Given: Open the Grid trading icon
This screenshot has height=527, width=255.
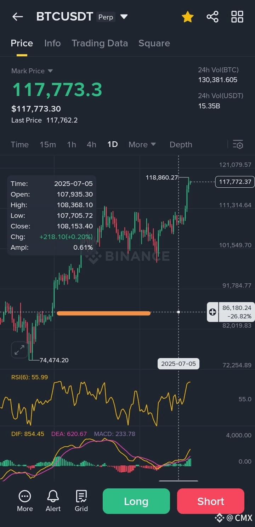Looking at the screenshot, I should point(81,501).
